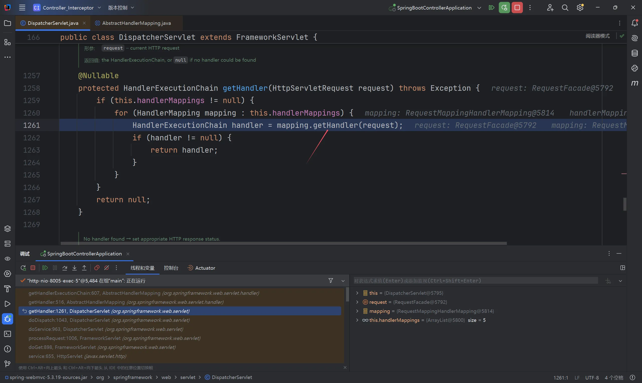This screenshot has width=642, height=383.
Task: Open the Database tool window
Action: point(635,53)
